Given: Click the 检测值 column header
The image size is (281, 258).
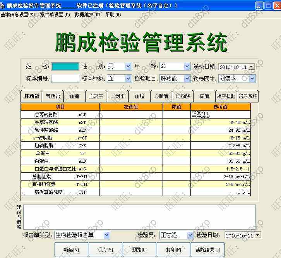Looking at the screenshot, I should click(x=131, y=107).
